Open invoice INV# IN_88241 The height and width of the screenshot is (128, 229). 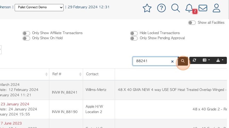(x=64, y=92)
